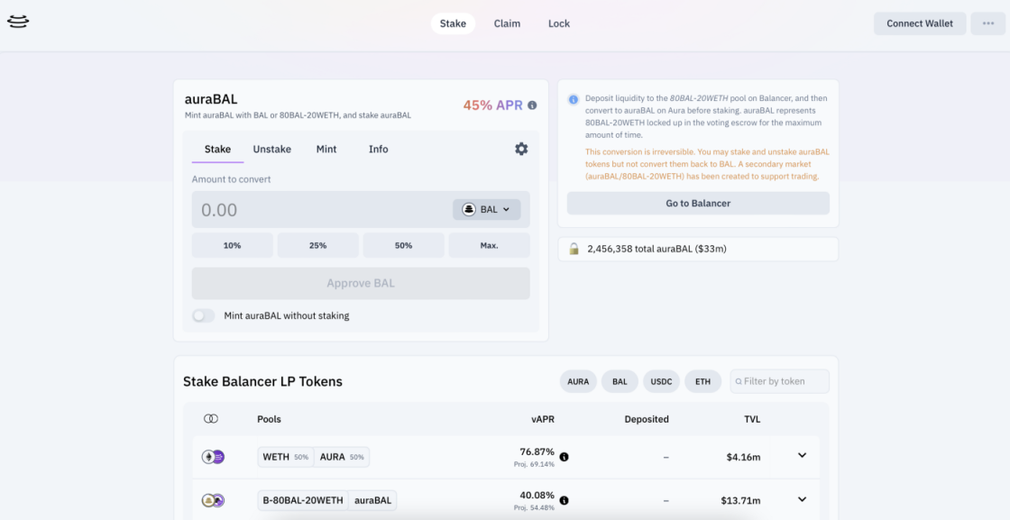This screenshot has width=1010, height=520.
Task: Click the lock icon beside total auraBAL
Action: coord(574,249)
